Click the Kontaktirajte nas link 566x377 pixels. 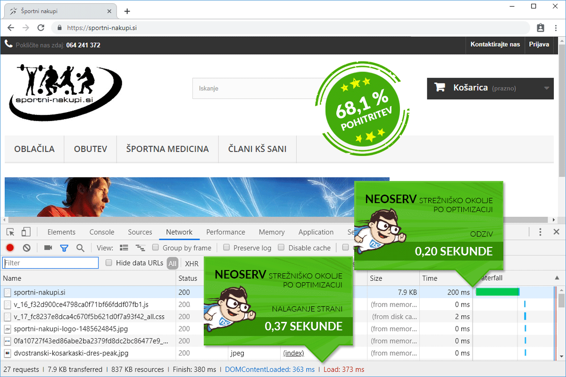point(495,44)
